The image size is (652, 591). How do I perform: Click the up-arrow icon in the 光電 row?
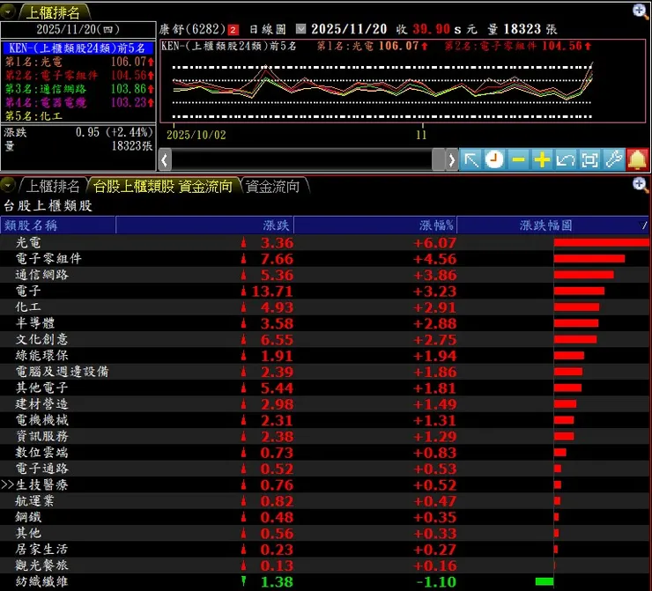coord(244,242)
